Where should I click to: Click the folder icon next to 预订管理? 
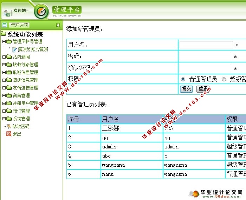pyautogui.click(x=9, y=111)
